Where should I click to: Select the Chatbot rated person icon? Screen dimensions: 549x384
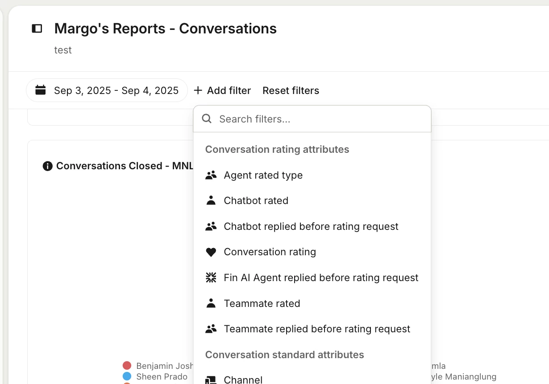(211, 200)
